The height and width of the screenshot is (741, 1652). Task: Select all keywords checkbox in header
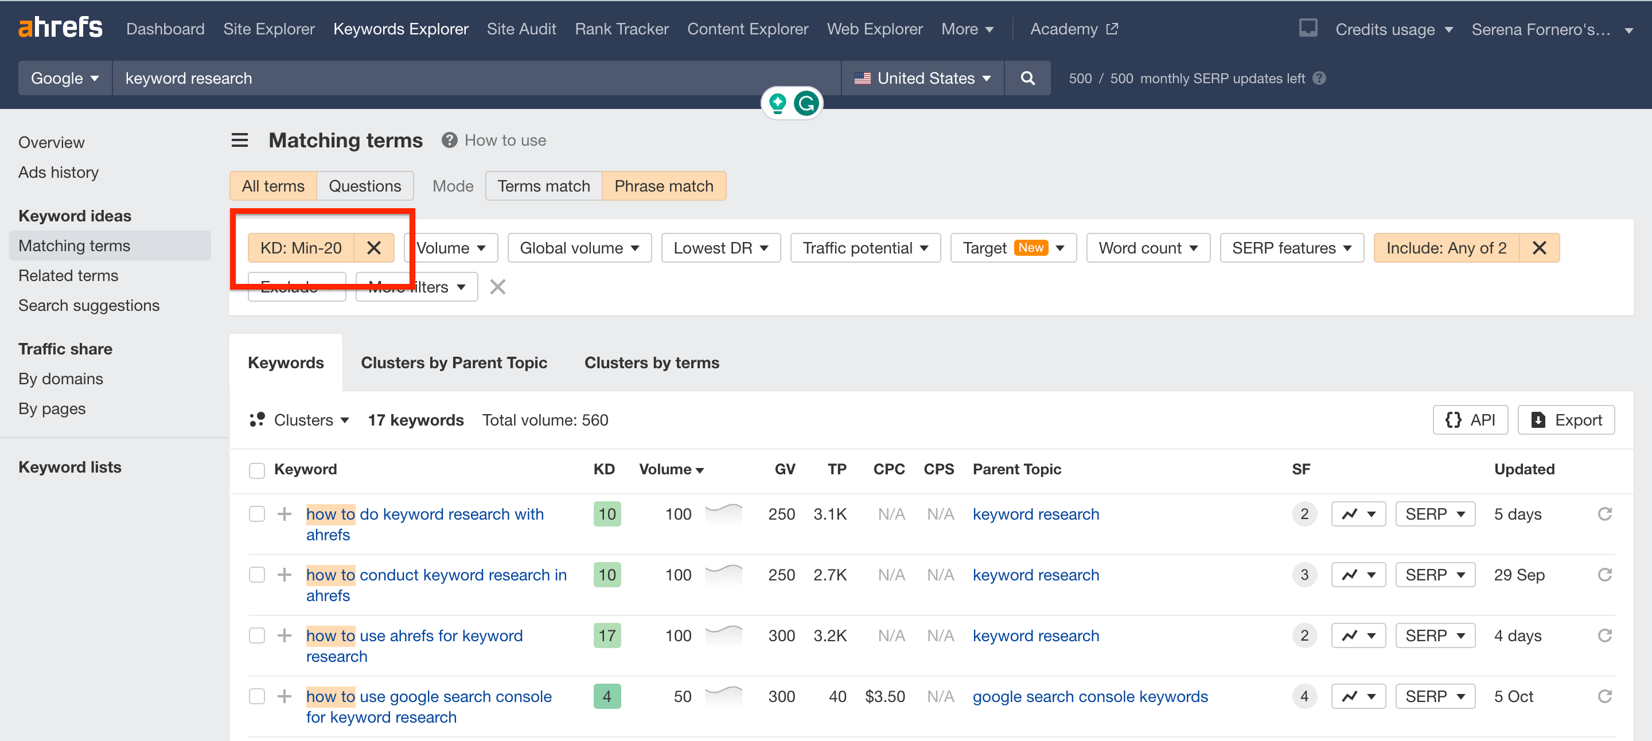click(256, 470)
